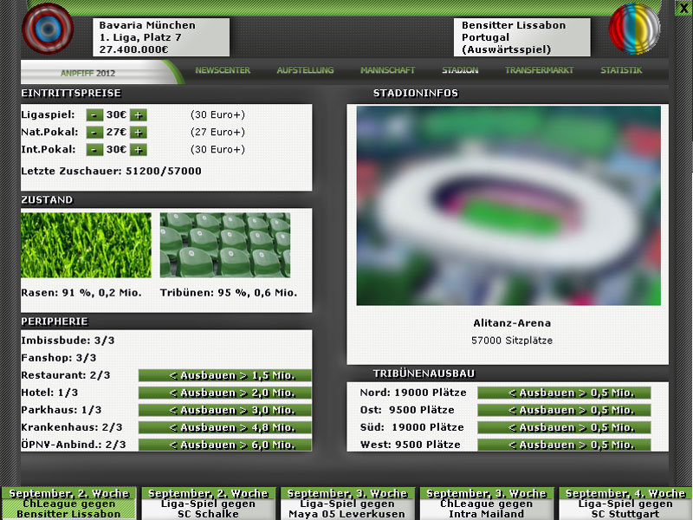Click the green seats stands image
The image size is (693, 520).
[x=225, y=245]
